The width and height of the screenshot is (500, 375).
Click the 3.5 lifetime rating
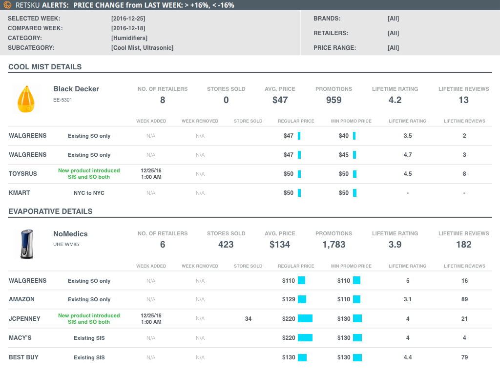pos(408,136)
